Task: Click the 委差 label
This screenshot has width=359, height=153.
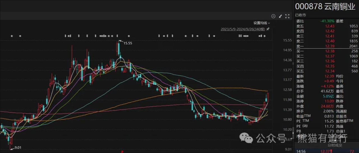Action: [x=339, y=21]
